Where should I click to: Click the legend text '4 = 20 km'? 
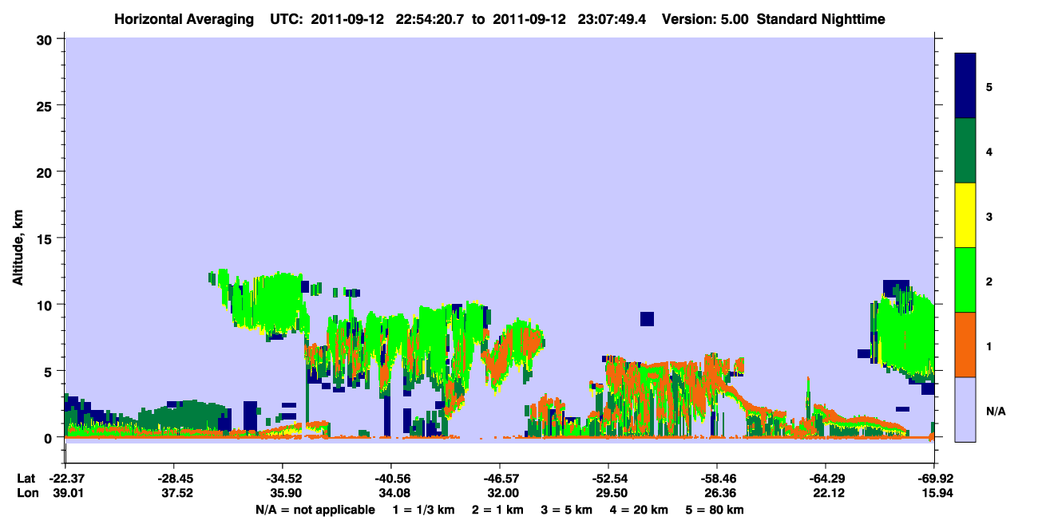(640, 510)
